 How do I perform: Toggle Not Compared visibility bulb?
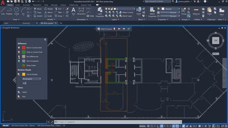pos(19,61)
